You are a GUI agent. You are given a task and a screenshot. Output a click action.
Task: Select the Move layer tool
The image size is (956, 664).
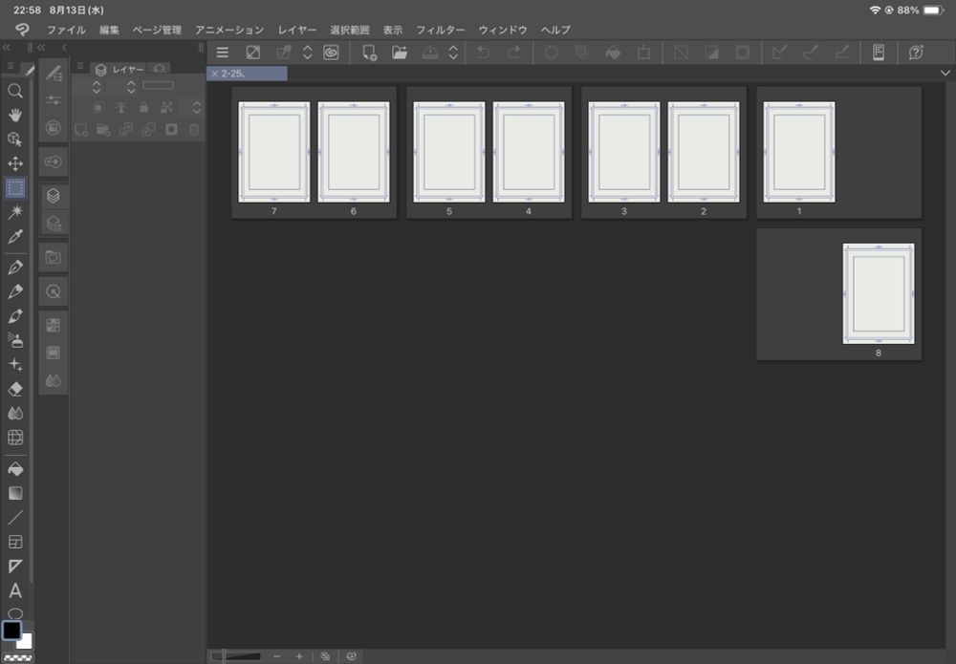tap(15, 163)
